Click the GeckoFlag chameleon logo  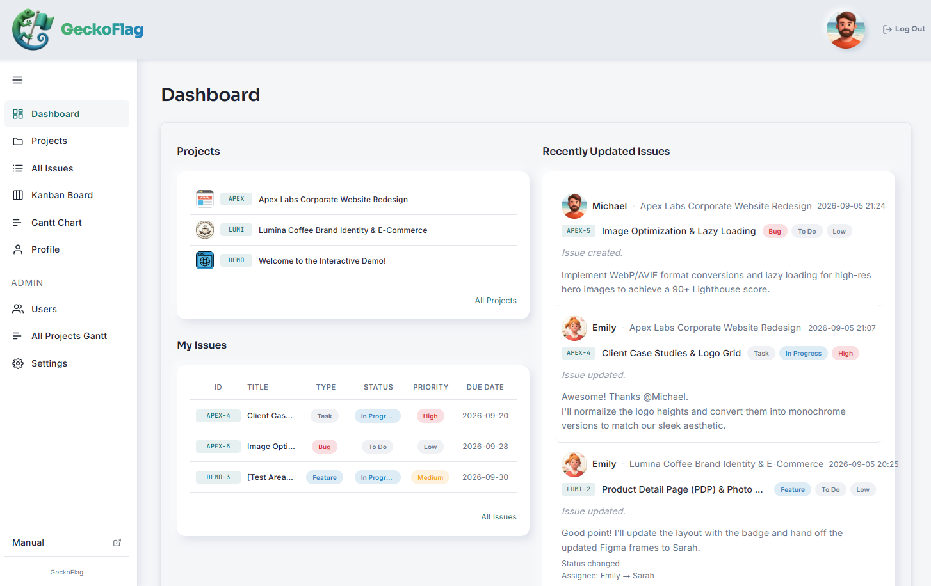[x=33, y=29]
